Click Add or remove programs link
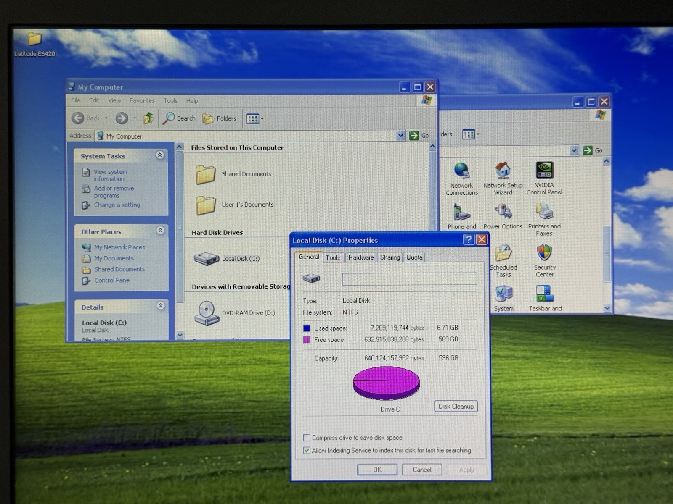 [x=114, y=192]
